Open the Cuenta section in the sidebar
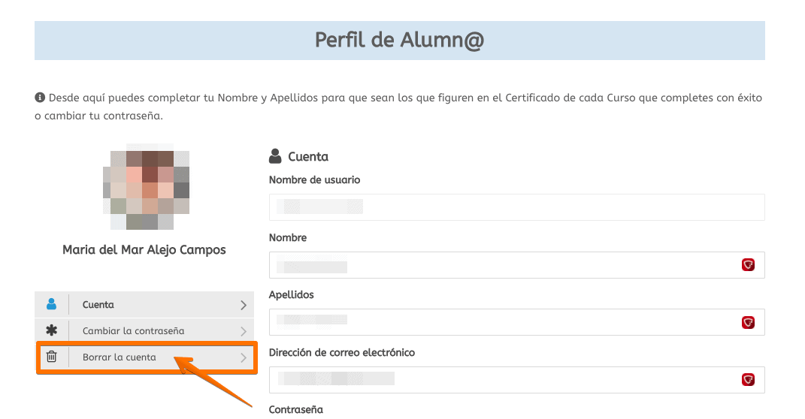805x419 pixels. (144, 305)
